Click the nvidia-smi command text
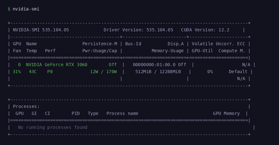The height and width of the screenshot is (145, 279). [x=26, y=9]
